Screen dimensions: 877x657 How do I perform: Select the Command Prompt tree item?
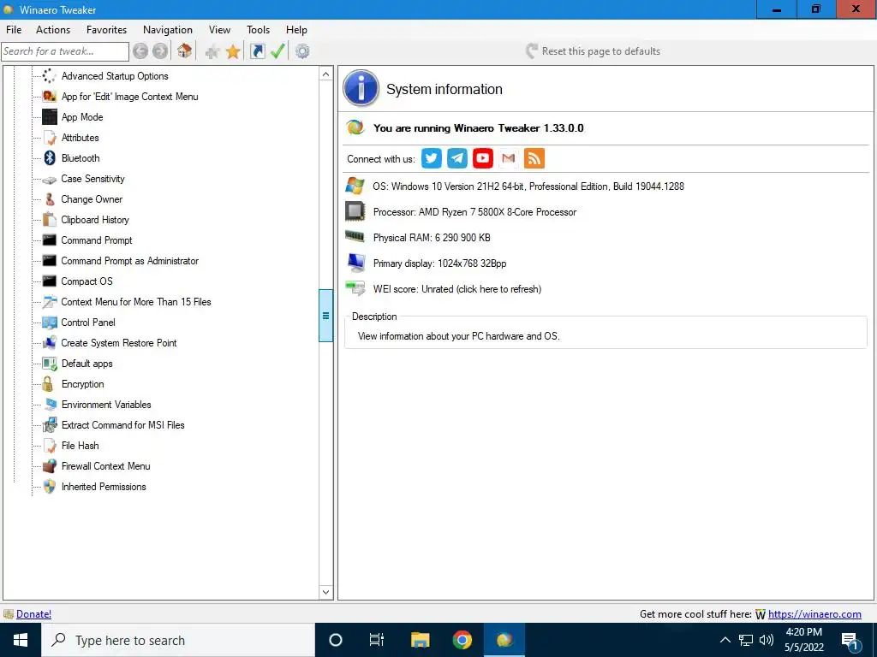pyautogui.click(x=97, y=240)
